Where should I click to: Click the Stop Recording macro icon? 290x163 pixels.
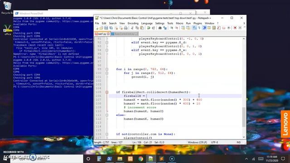pos(240,28)
